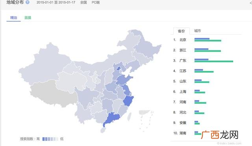Click 浙江 in the province ranking
This screenshot has width=252, height=146.
pyautogui.click(x=183, y=50)
